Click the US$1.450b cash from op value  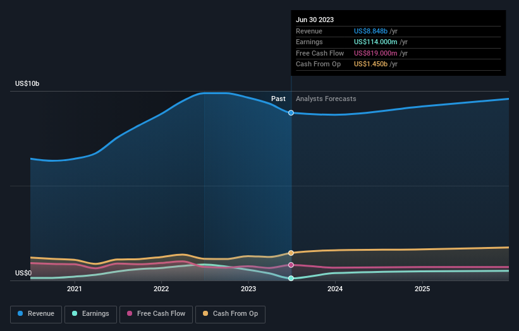(x=370, y=64)
